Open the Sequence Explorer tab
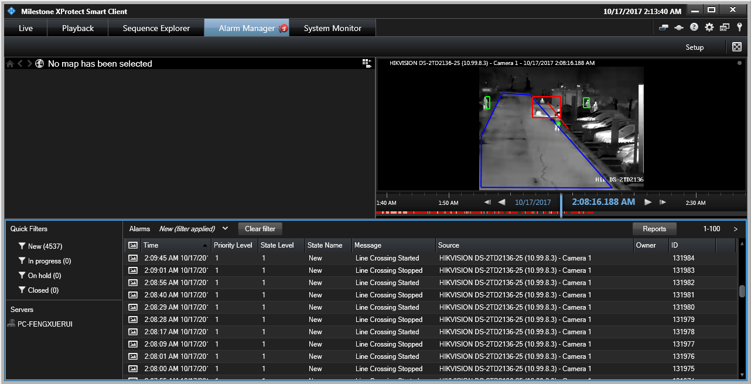This screenshot has width=751, height=384. point(156,28)
